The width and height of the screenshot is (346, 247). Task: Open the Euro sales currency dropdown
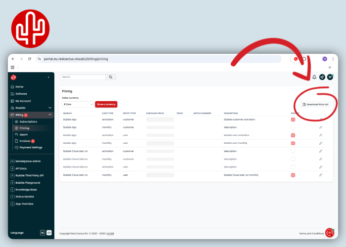[x=78, y=104]
